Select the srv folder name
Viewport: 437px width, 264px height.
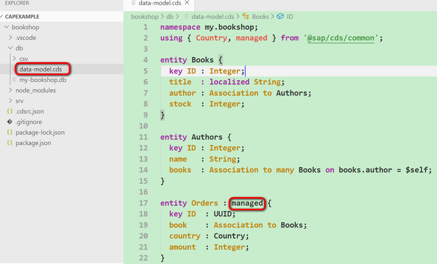pos(19,101)
